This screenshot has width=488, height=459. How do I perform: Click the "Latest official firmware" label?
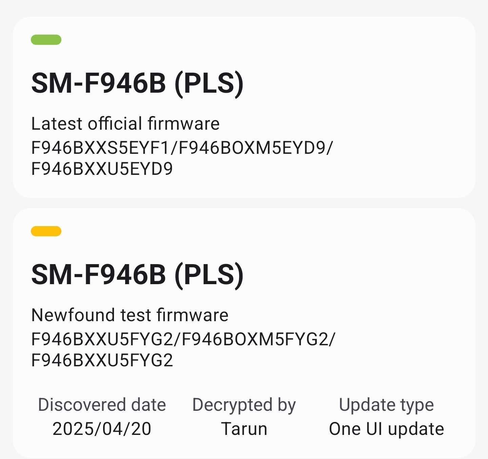tap(125, 124)
